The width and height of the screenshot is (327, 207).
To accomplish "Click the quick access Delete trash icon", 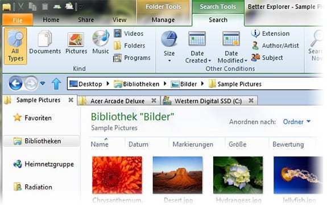I will point(45,6).
